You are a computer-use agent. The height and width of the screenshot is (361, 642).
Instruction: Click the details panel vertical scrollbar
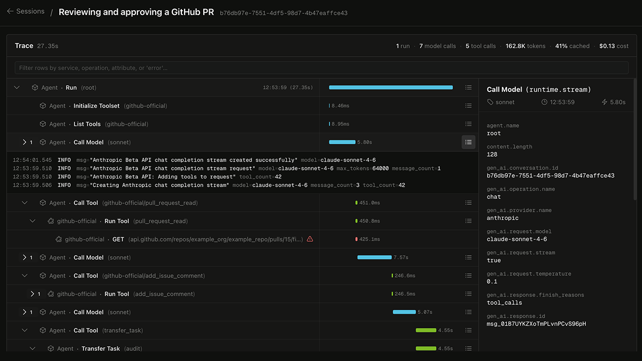coord(635,139)
